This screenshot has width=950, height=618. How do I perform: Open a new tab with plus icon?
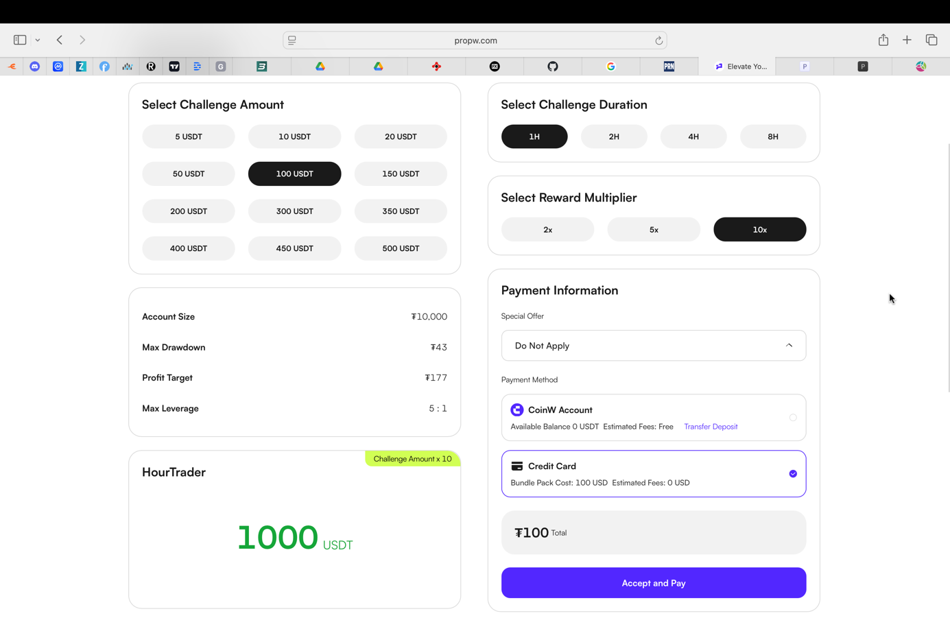[907, 40]
